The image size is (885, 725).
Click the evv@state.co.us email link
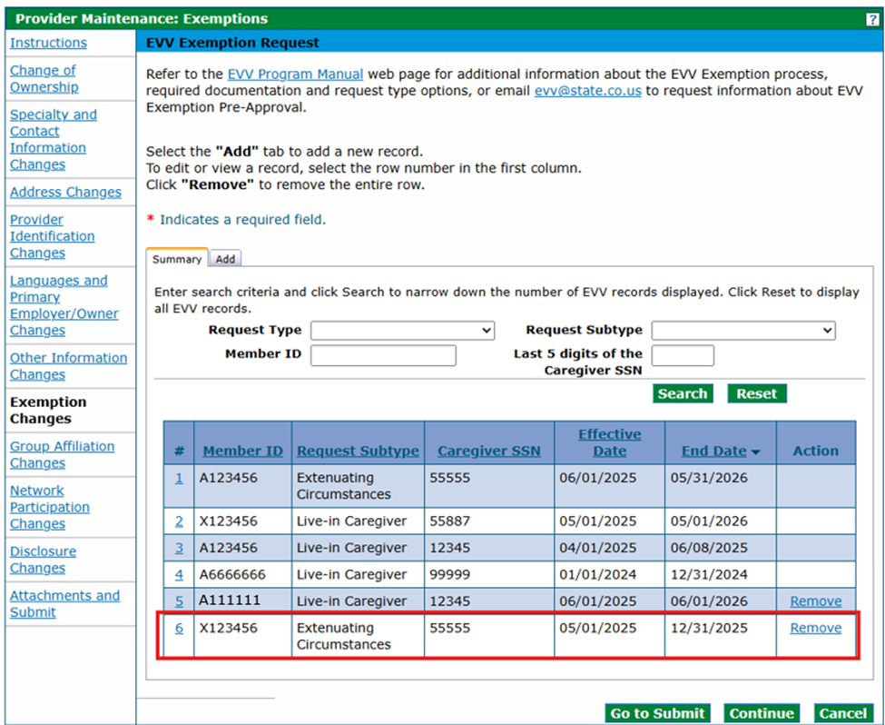point(587,91)
